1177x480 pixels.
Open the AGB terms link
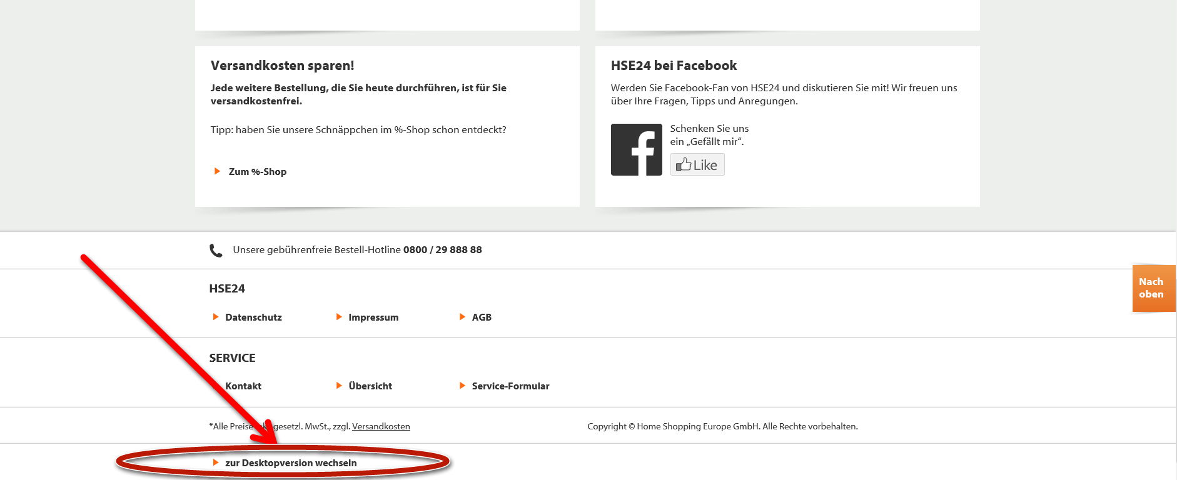[x=482, y=317]
